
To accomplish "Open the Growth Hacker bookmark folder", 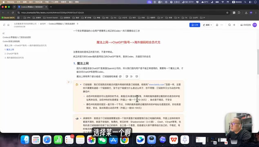I will [x=51, y=18].
